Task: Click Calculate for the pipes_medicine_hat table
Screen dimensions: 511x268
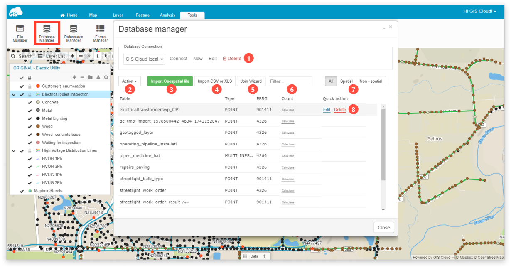Action: click(287, 156)
